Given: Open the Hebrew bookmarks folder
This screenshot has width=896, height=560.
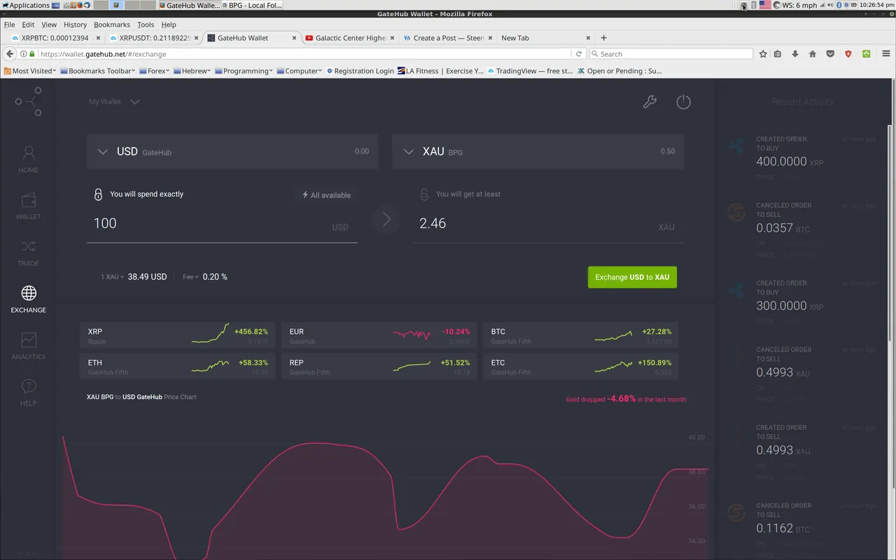Looking at the screenshot, I should (192, 71).
